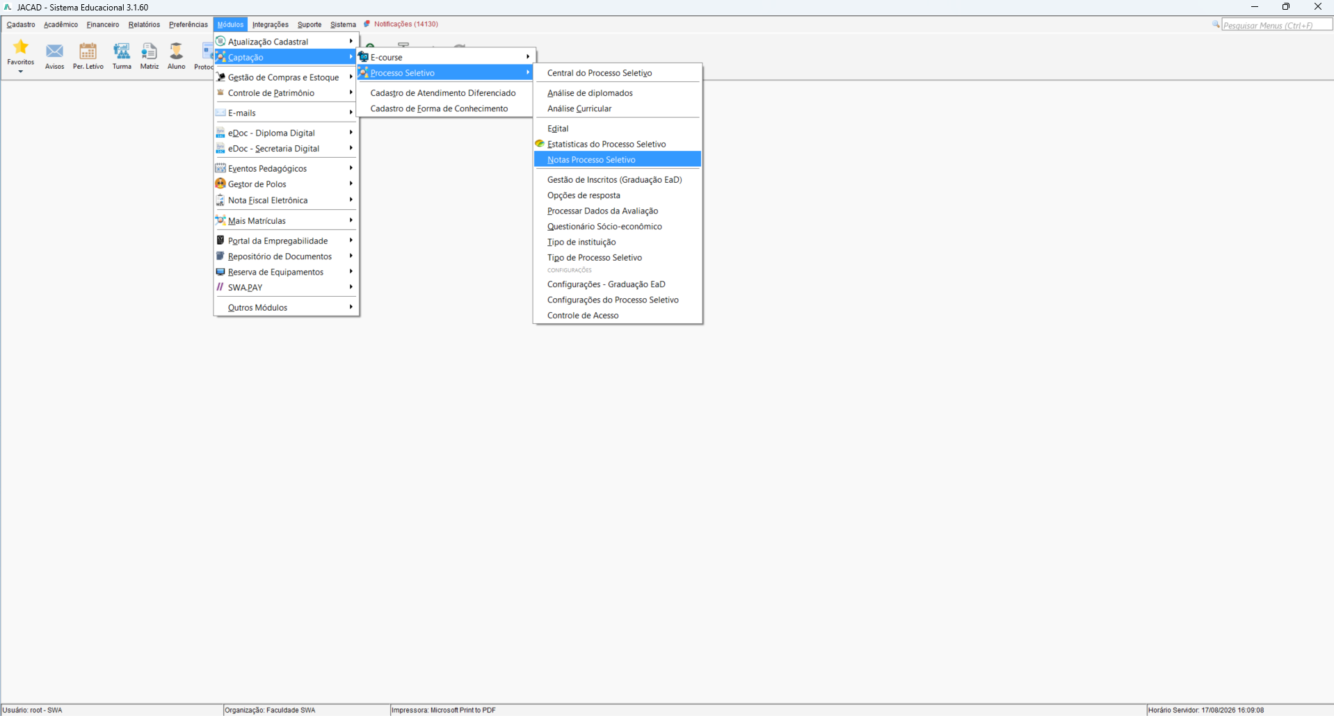Click the Eventos Pedagógicos icon

[x=220, y=168]
